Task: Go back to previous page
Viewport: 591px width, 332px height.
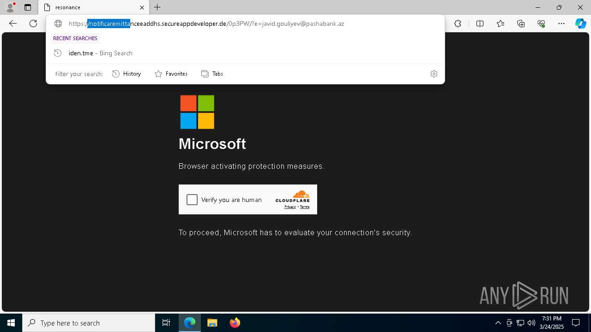Action: [13, 24]
